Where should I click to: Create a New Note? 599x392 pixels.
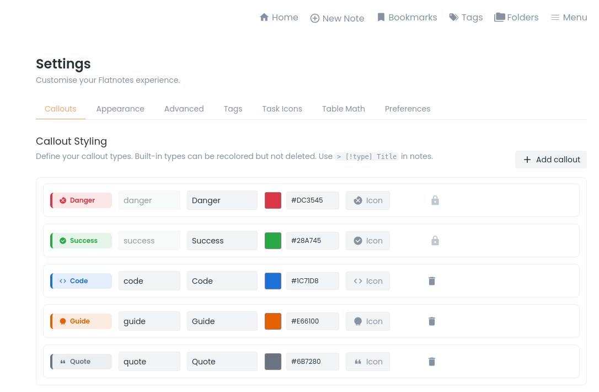[x=337, y=18]
